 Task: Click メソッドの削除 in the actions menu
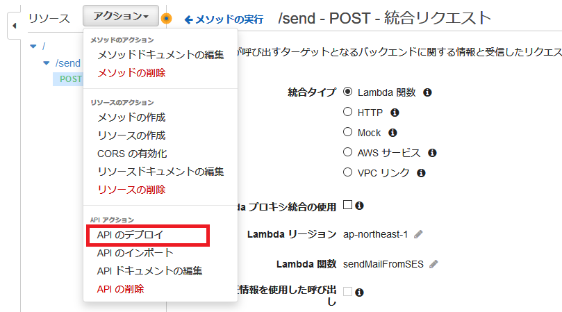coord(131,73)
